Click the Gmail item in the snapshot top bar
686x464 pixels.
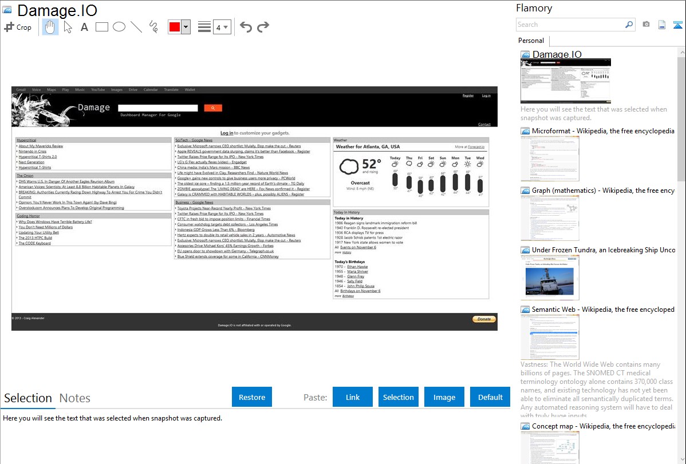click(x=21, y=90)
